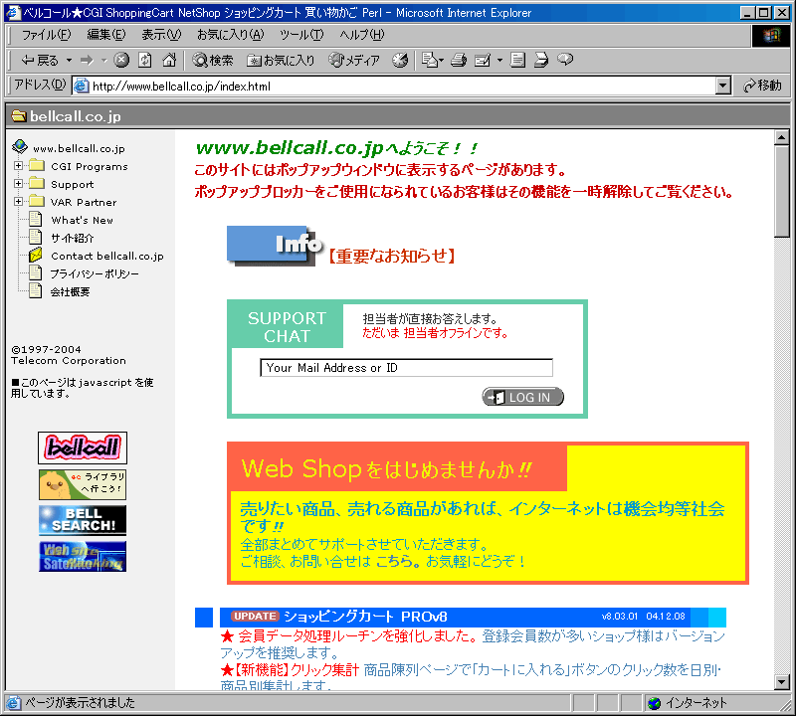Select サイト紹介 in the sidebar tree
Viewport: 796px width, 716px height.
point(72,238)
